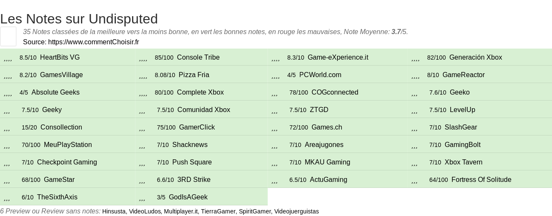Image resolution: width=552 pixels, height=216 pixels.
Task: Click the commentChoisir.fr source URL
Action: point(93,42)
